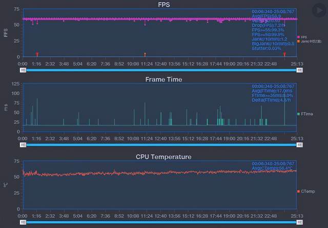
Task: Click the 25:13 axis label under the FPS chart
Action: [297, 64]
